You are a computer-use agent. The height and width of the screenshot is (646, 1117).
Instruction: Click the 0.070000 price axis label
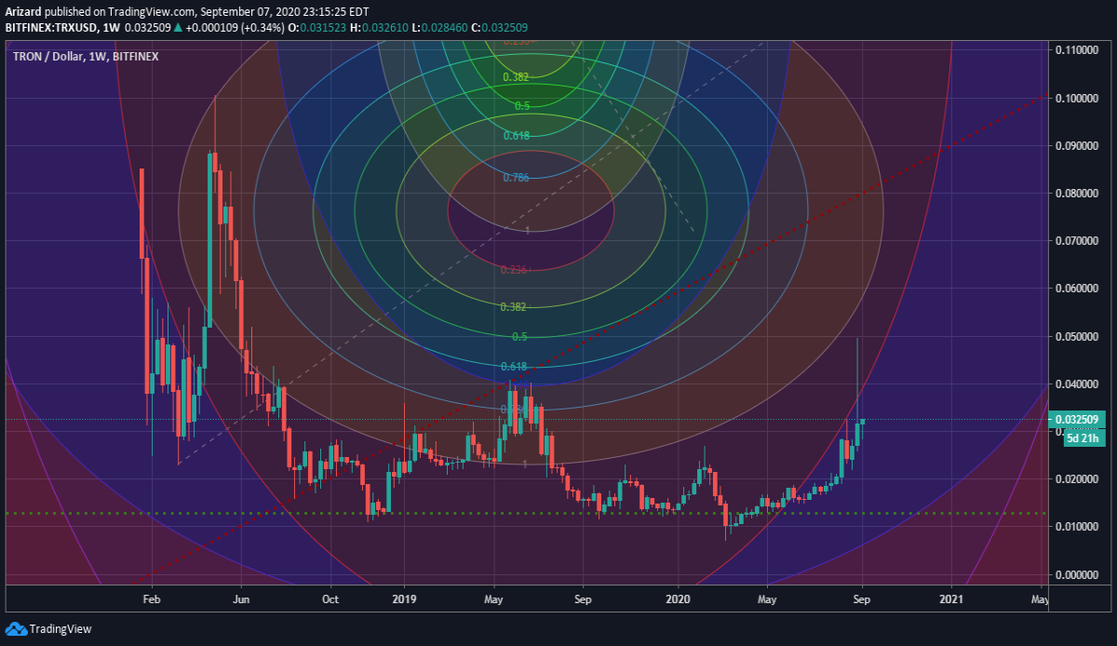pos(1078,240)
